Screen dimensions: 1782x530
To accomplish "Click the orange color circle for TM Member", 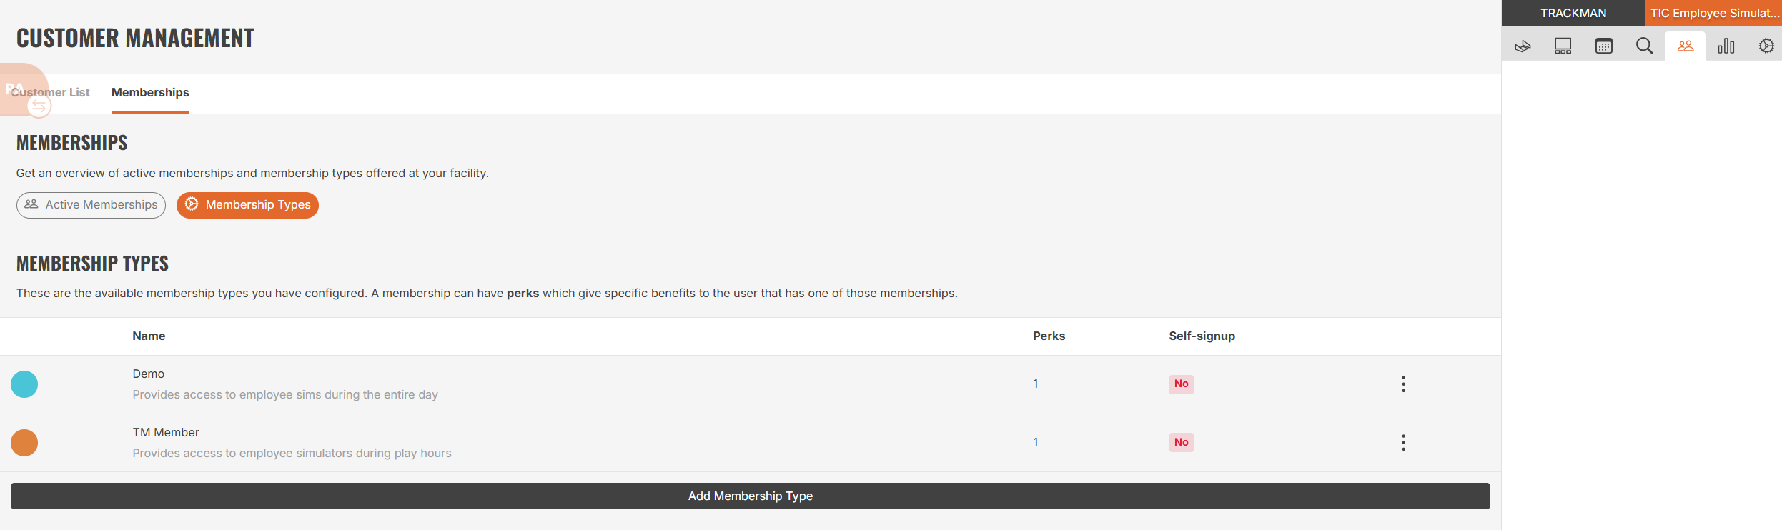I will 24,443.
